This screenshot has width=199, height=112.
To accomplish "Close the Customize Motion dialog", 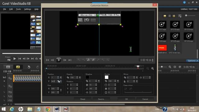I will click(x=155, y=5).
